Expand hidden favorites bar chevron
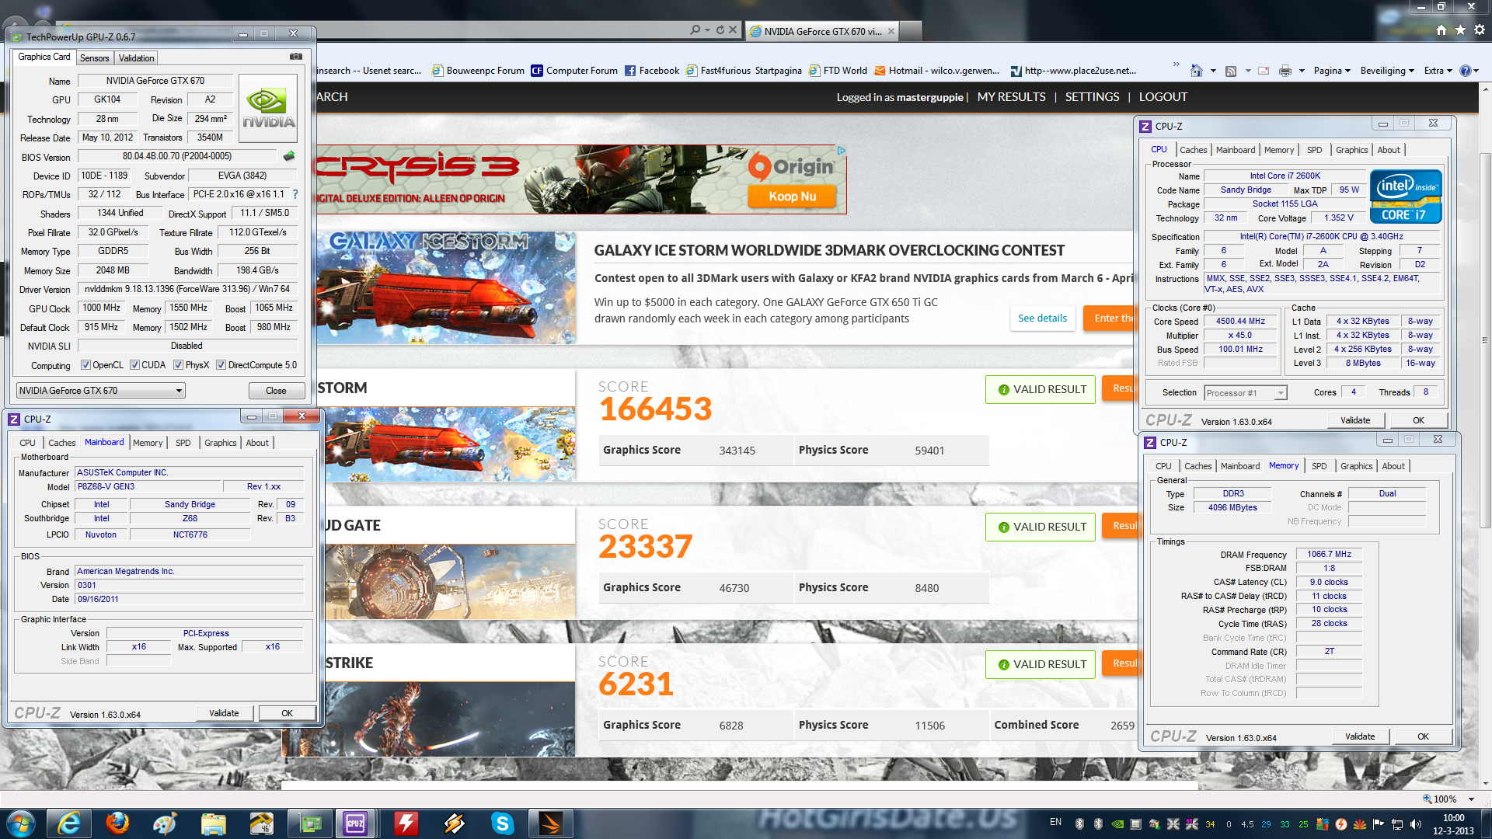Screen dimensions: 1492x839 point(1176,64)
